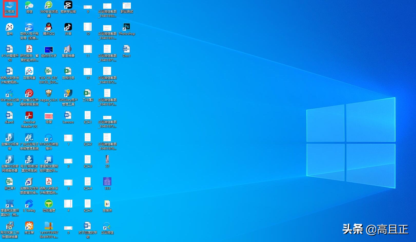Select the 幕布 shortcut icon
The width and height of the screenshot is (416, 242).
(10, 29)
